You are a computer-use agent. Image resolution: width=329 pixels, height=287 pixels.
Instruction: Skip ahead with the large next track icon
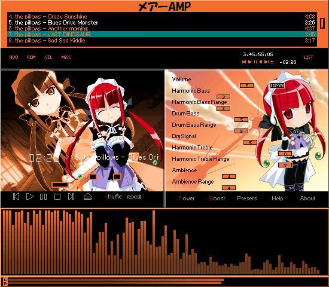(71, 197)
